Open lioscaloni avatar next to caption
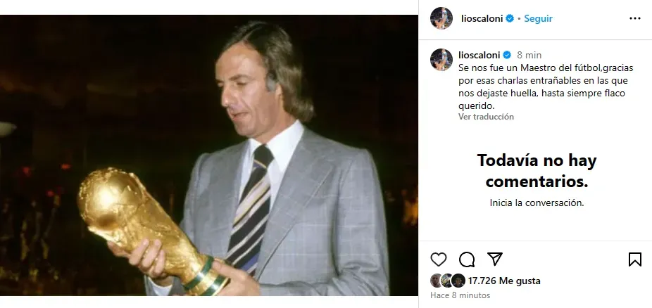Screen dimensions: 652x308 441,59
